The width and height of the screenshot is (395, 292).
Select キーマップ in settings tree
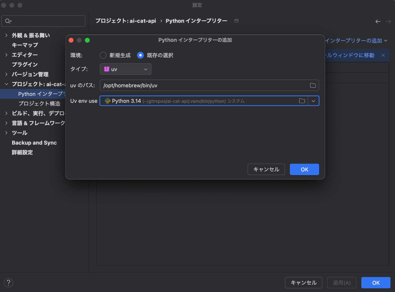[x=25, y=45]
